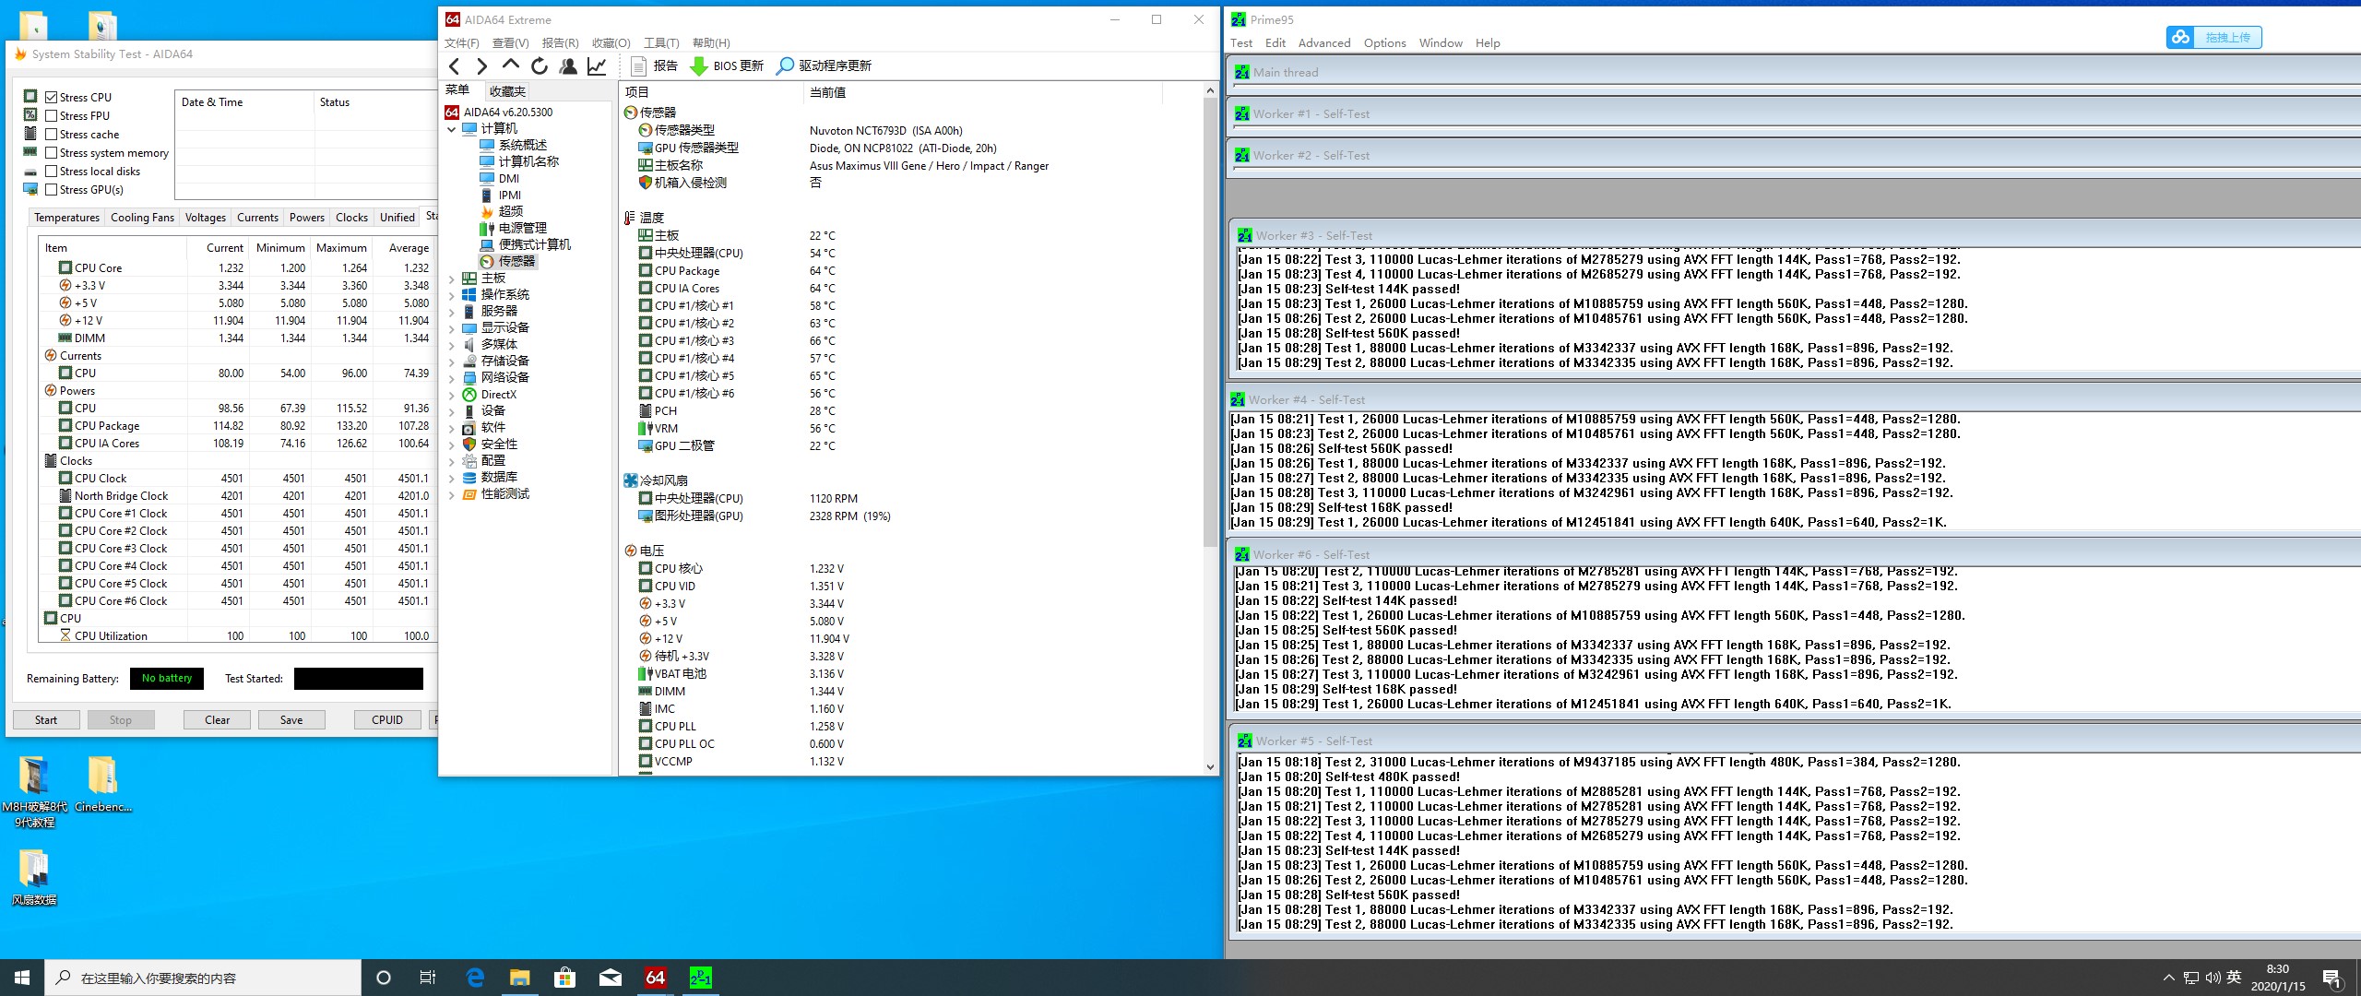Click the graph chart icon in toolbar

[597, 65]
